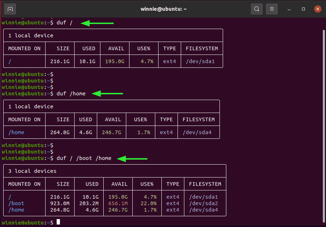The height and width of the screenshot is (227, 326).
Task: Click the blinking cursor at the prompt
Action: click(x=58, y=222)
